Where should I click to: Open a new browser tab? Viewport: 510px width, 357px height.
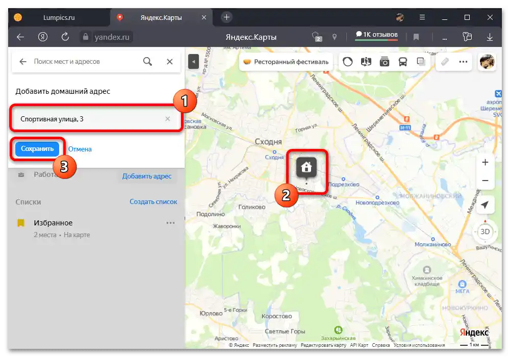227,17
